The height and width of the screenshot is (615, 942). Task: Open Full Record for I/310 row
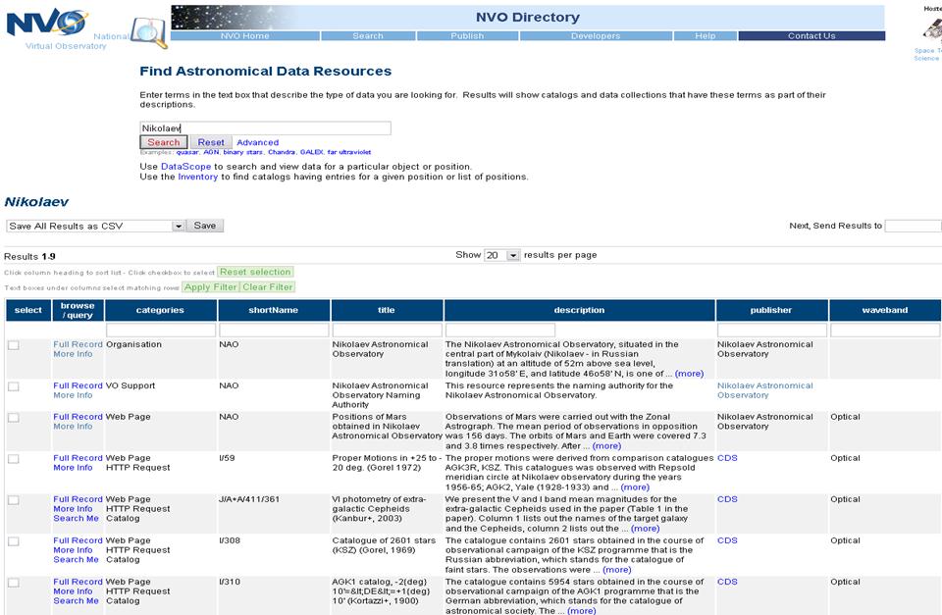pyautogui.click(x=78, y=582)
